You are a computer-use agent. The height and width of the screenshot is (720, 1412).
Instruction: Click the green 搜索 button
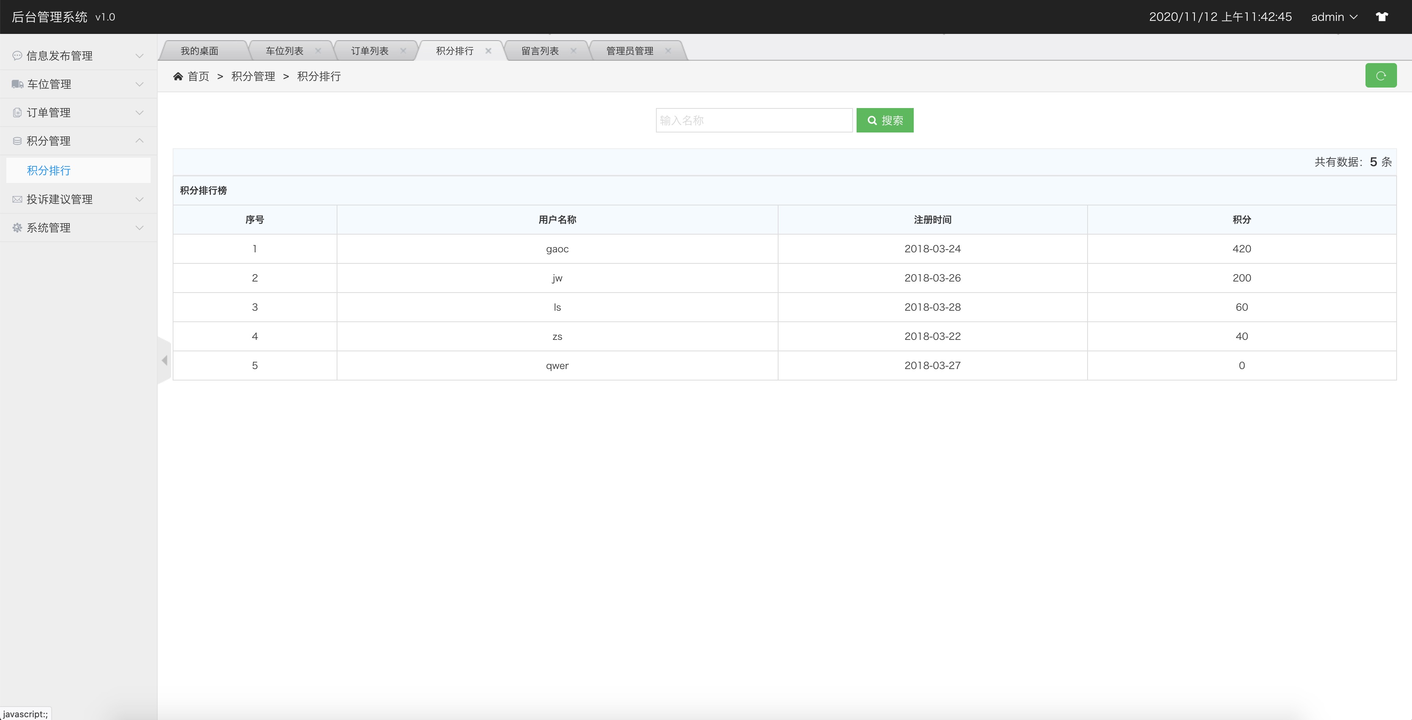[x=885, y=120]
